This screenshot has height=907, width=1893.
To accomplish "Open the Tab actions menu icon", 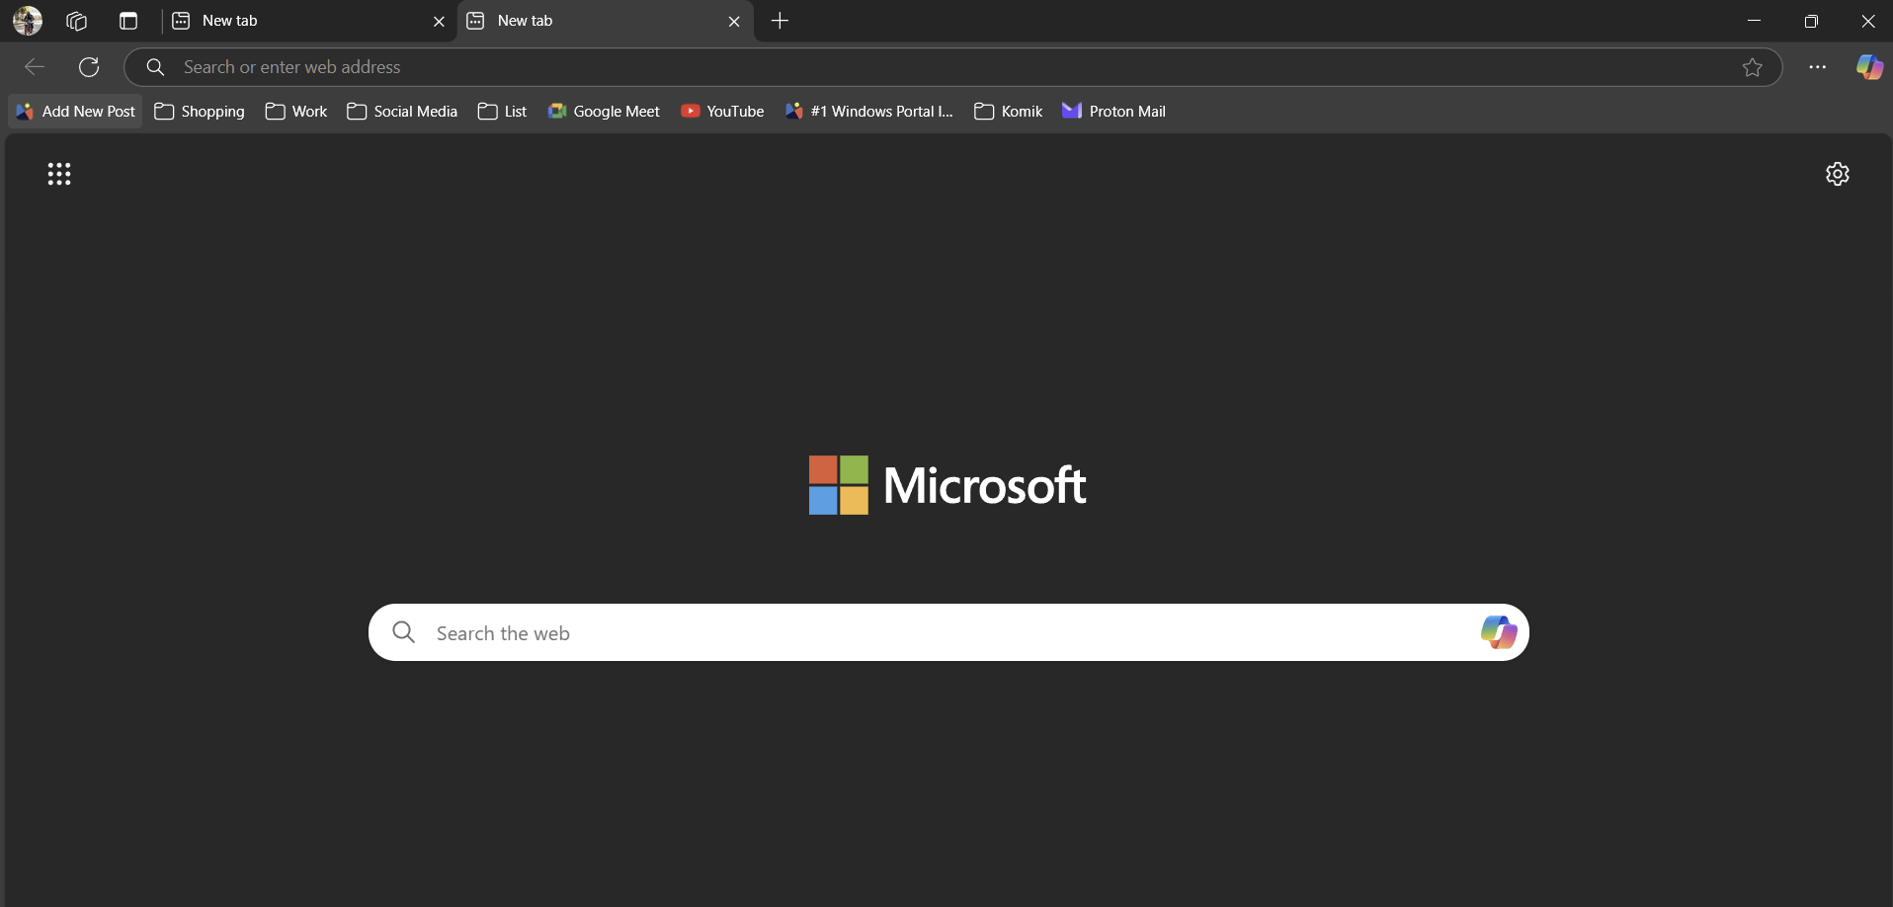I will (128, 21).
